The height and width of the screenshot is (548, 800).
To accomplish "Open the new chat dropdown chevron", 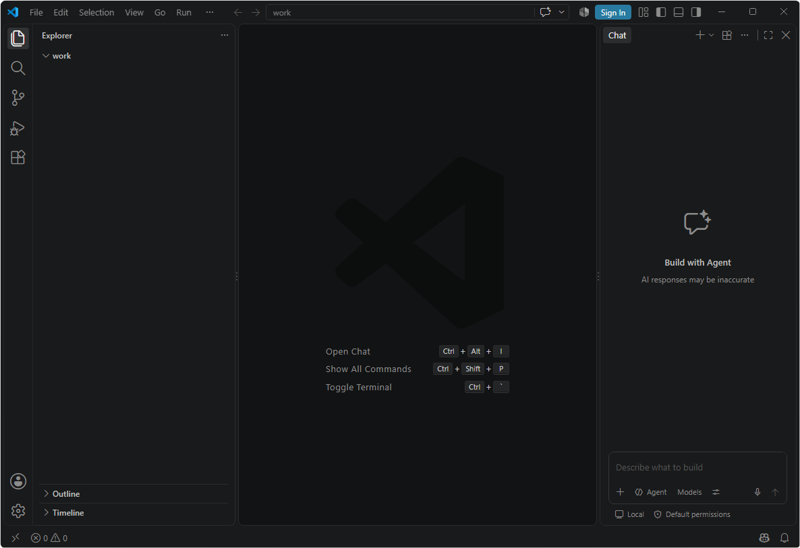I will click(x=711, y=35).
